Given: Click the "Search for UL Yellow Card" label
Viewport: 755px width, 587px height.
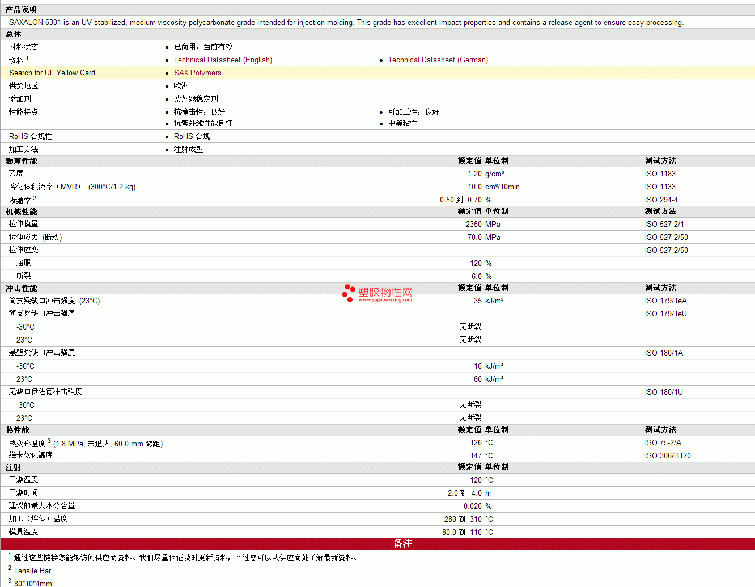Looking at the screenshot, I should tap(52, 73).
